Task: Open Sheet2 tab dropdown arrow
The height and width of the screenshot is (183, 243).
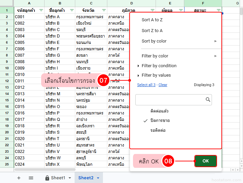Action: click(x=98, y=178)
